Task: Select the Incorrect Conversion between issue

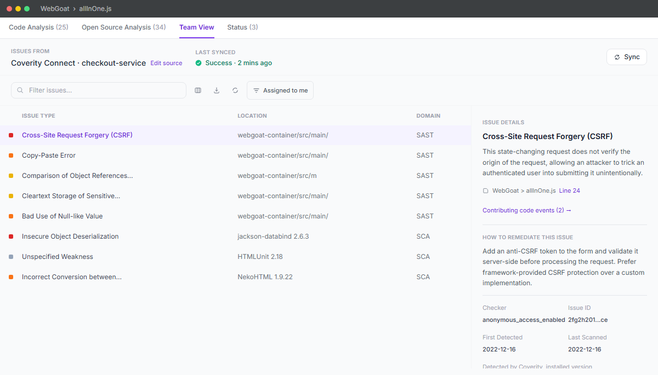Action: tap(236, 277)
